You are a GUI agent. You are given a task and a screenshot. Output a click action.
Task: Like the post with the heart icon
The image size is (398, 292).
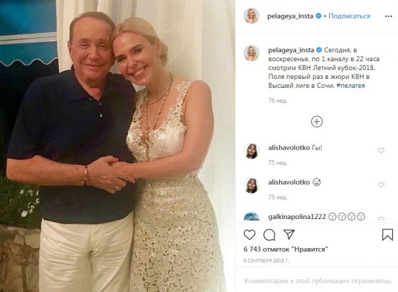(250, 234)
